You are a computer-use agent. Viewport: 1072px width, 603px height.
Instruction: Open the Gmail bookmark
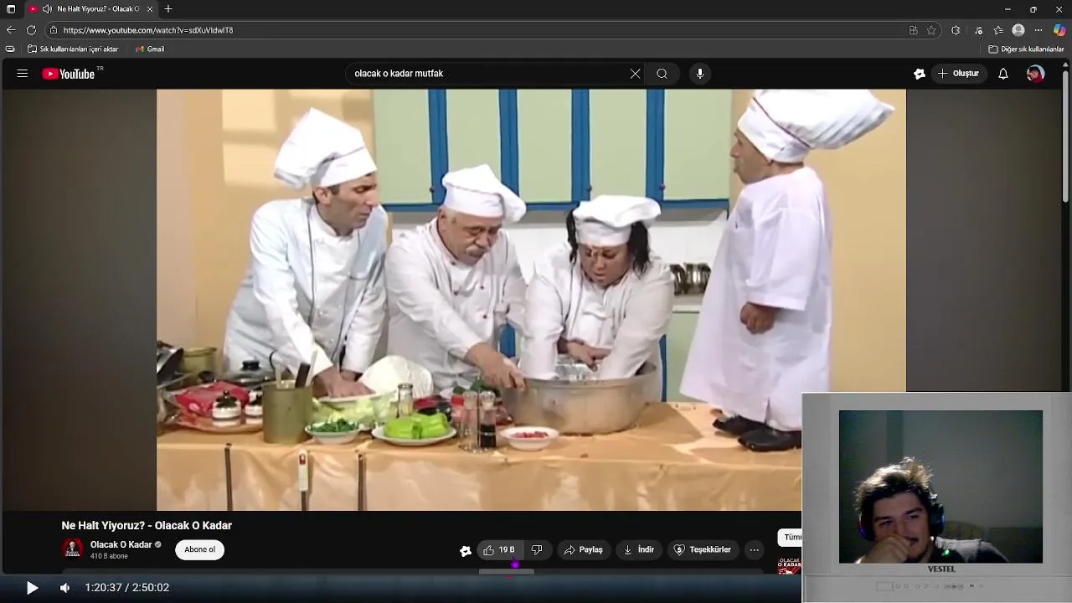[x=150, y=49]
